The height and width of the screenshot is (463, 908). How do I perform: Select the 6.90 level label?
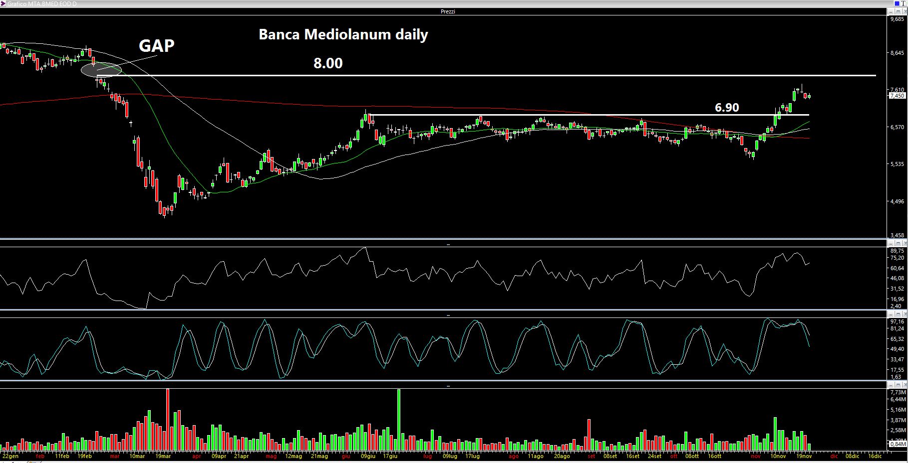[727, 107]
